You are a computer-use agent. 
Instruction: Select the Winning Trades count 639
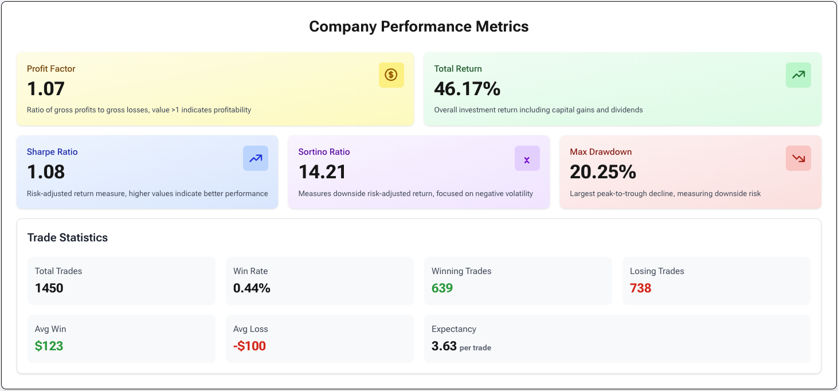click(441, 288)
